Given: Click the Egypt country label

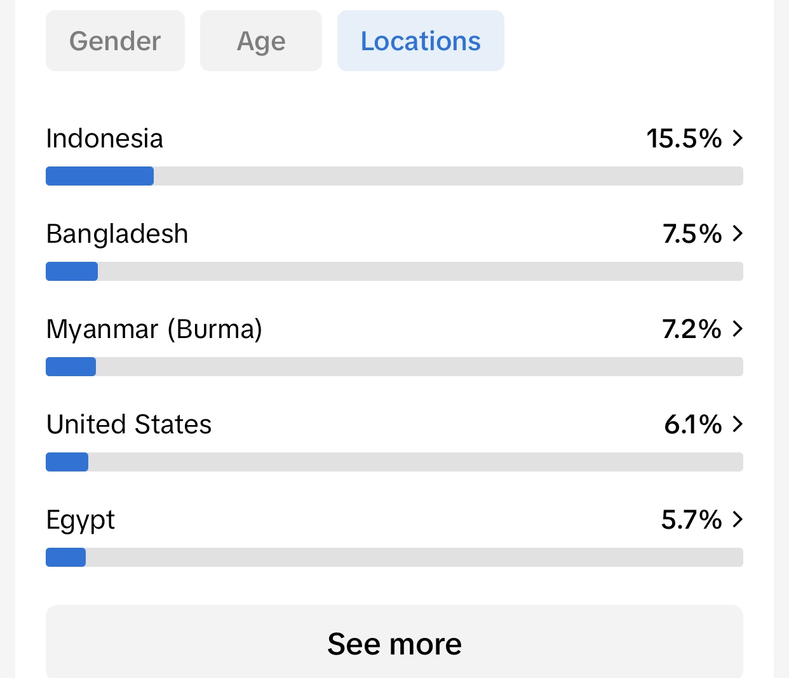Looking at the screenshot, I should (81, 520).
